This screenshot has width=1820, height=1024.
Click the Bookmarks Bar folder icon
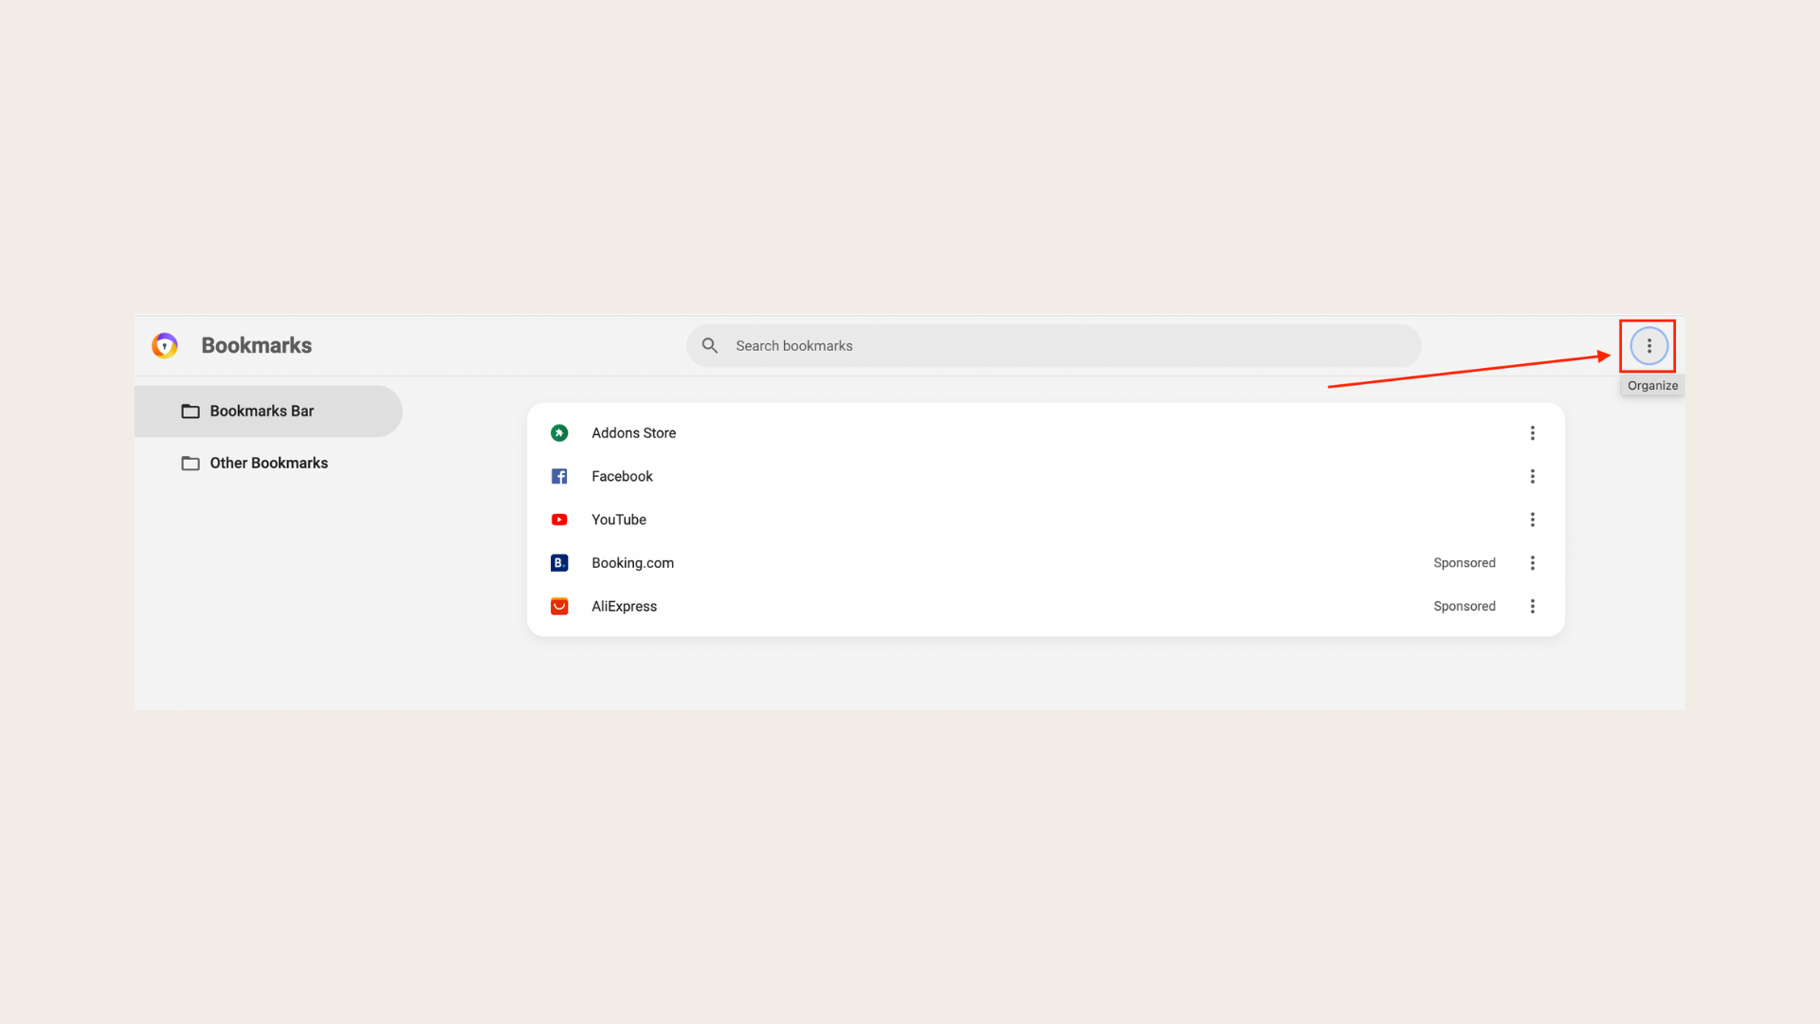click(x=191, y=411)
